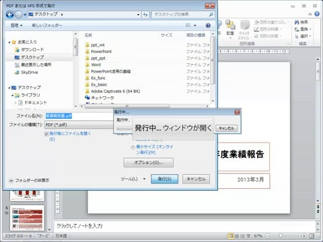The width and height of the screenshot is (323, 242).
Task: Sort by the 名前 name column header
Action: (88, 35)
